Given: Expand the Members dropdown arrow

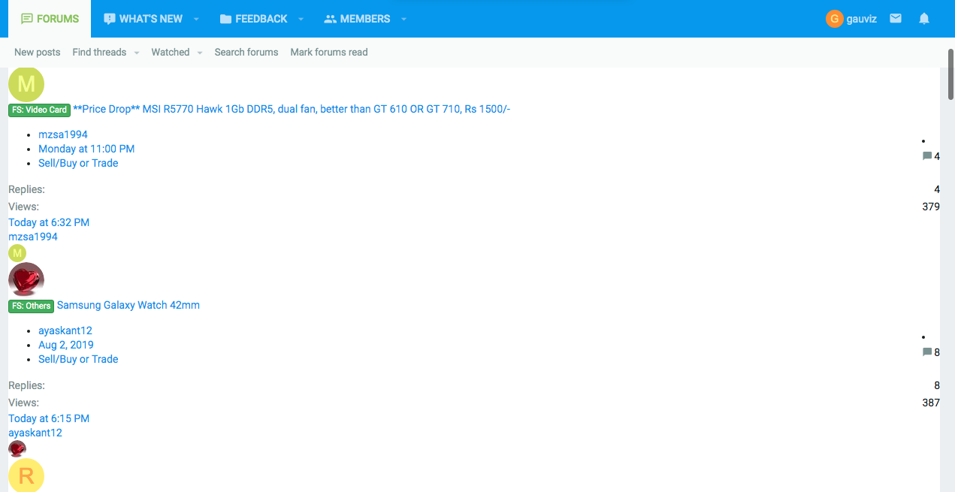Looking at the screenshot, I should 404,19.
